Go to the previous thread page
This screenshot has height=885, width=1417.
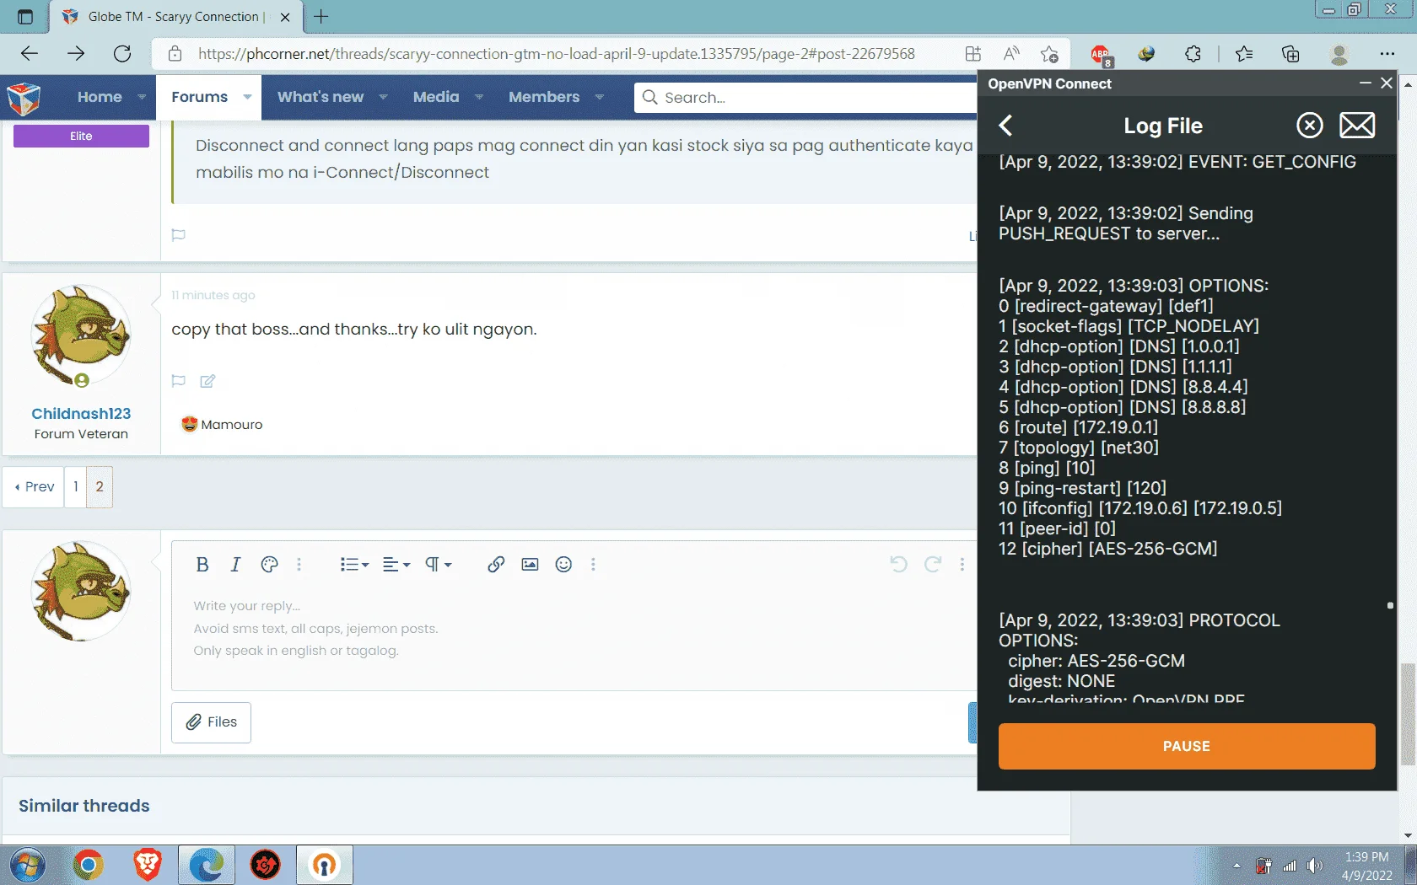[34, 486]
